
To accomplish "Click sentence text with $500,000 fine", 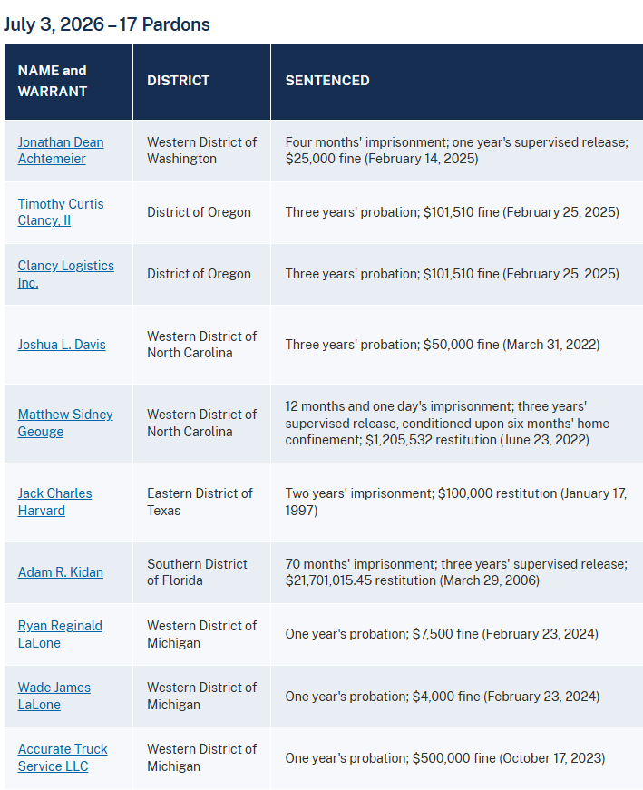I will pyautogui.click(x=445, y=758).
